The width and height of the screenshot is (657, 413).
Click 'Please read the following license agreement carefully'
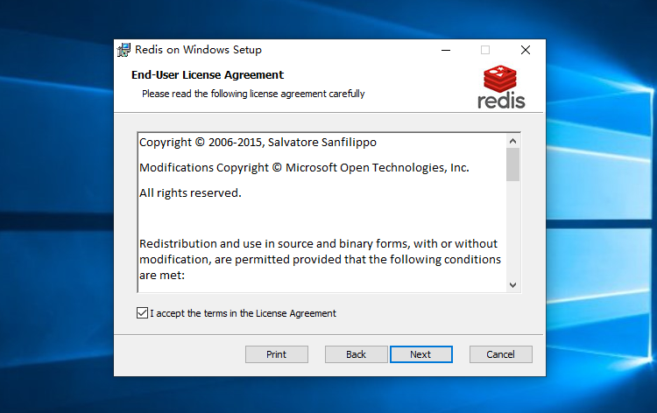(253, 94)
